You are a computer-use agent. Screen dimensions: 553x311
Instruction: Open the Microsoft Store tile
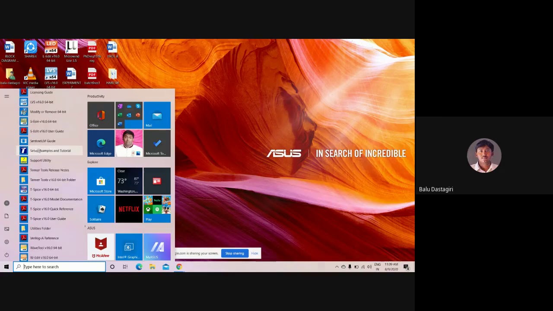(101, 181)
